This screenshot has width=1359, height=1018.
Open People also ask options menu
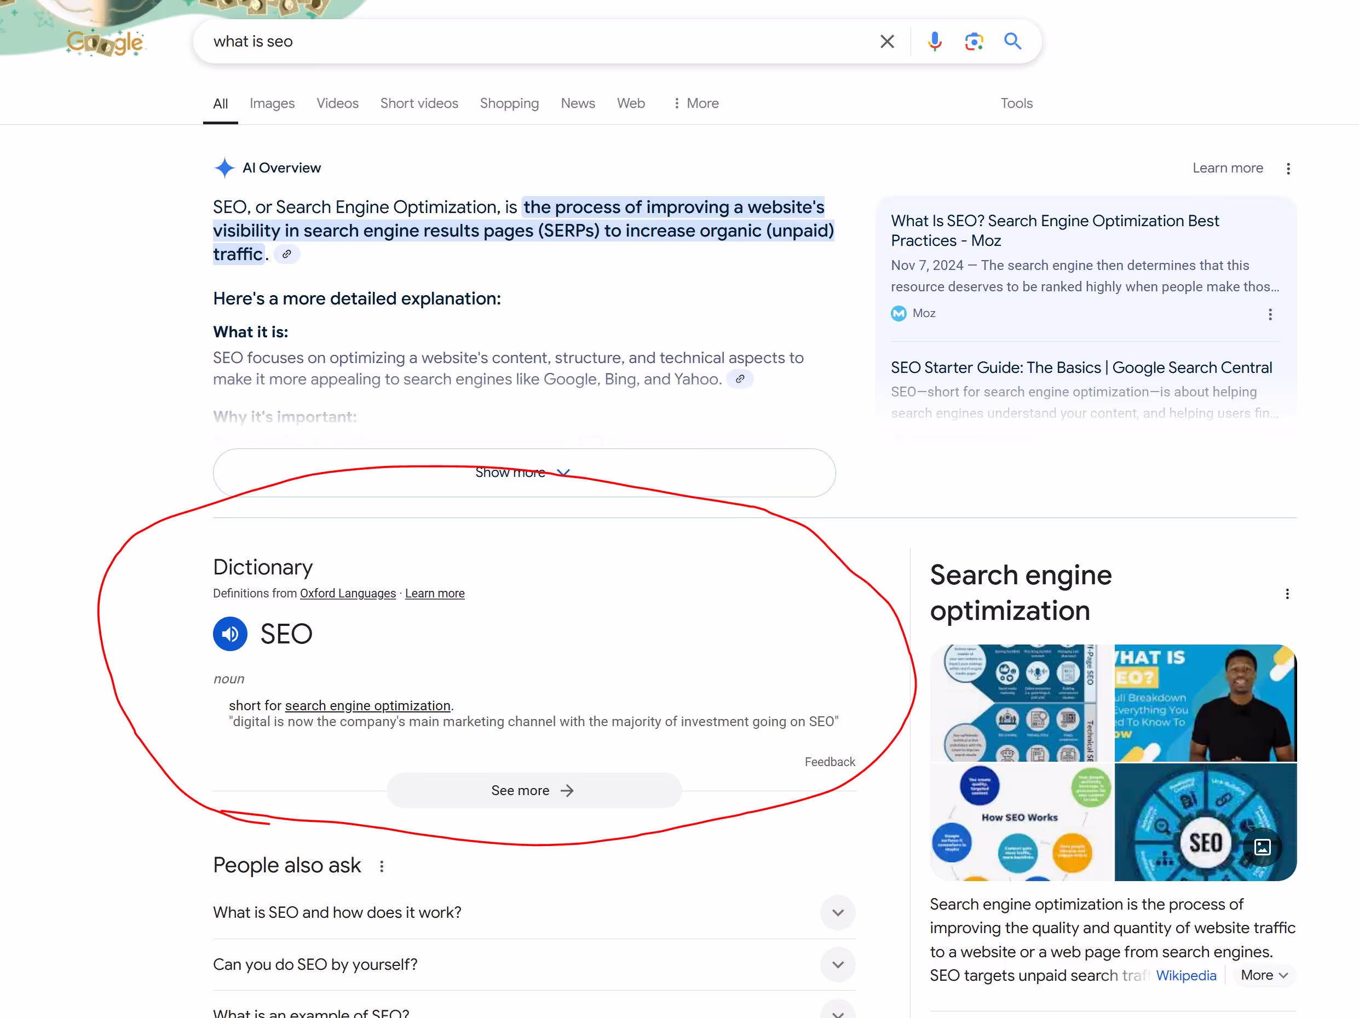coord(382,866)
